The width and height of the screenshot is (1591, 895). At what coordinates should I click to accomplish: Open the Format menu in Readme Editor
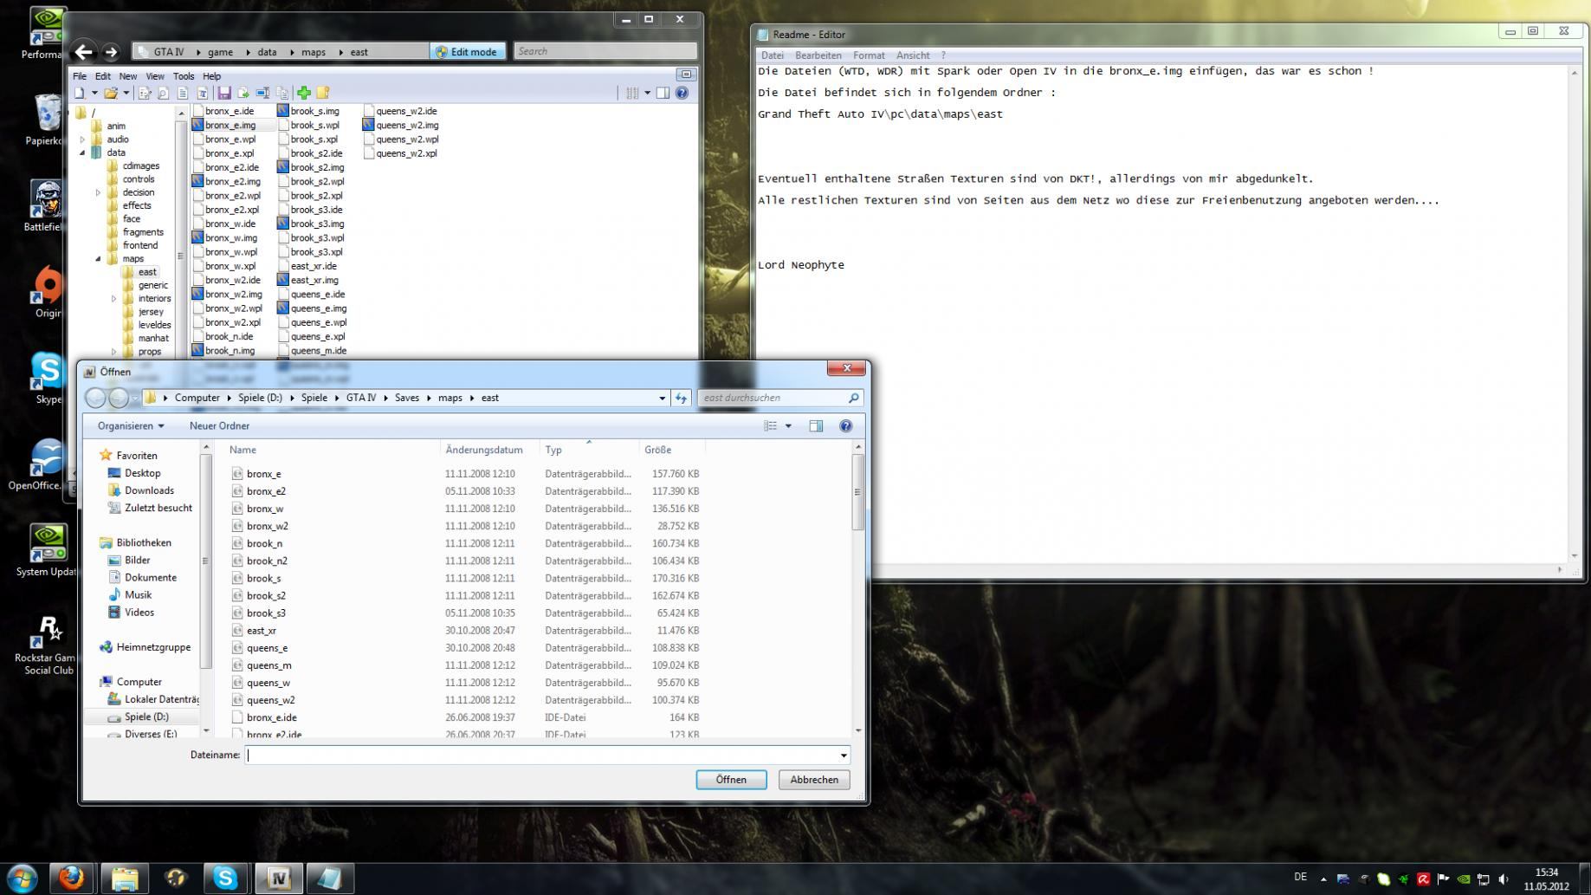(869, 55)
